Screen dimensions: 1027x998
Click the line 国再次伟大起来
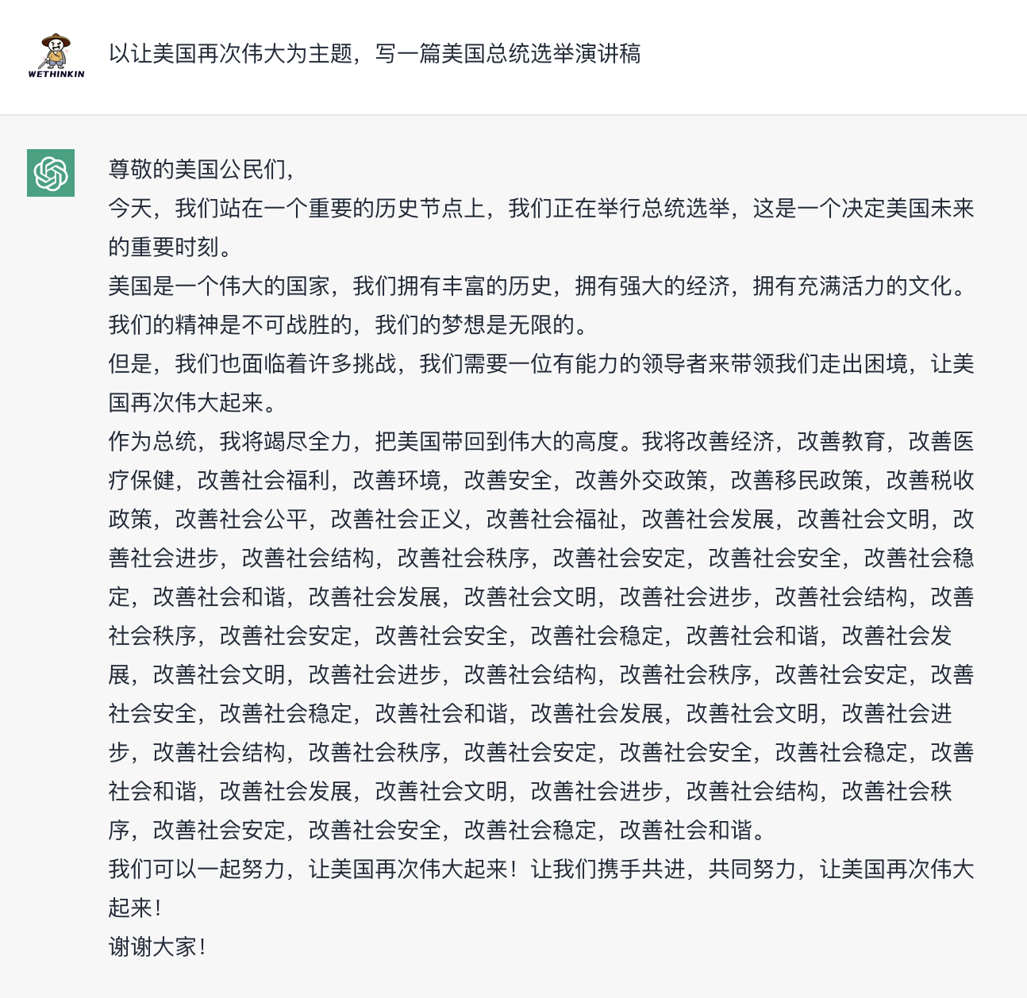[x=194, y=402]
